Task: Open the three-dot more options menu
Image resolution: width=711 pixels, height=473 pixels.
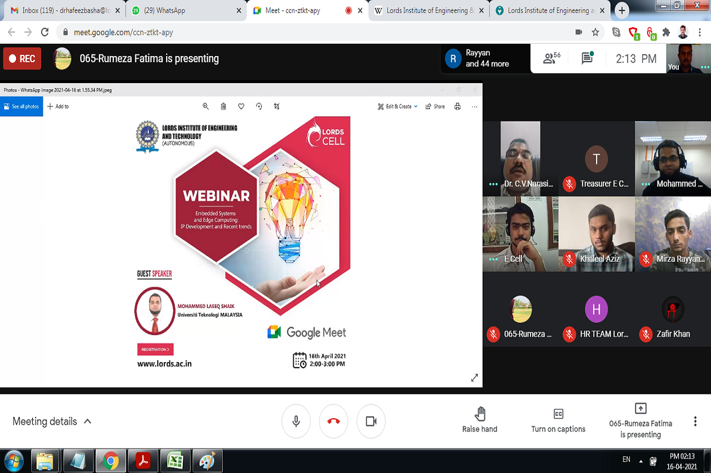Action: coord(695,421)
